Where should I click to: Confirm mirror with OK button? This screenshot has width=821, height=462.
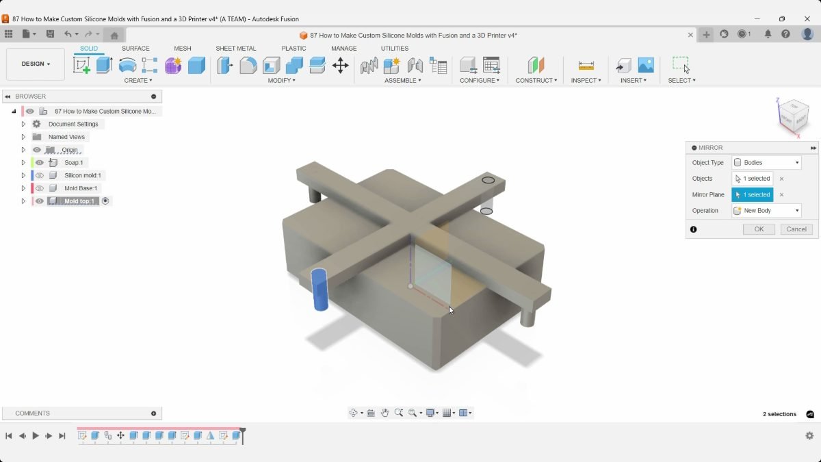tap(759, 229)
